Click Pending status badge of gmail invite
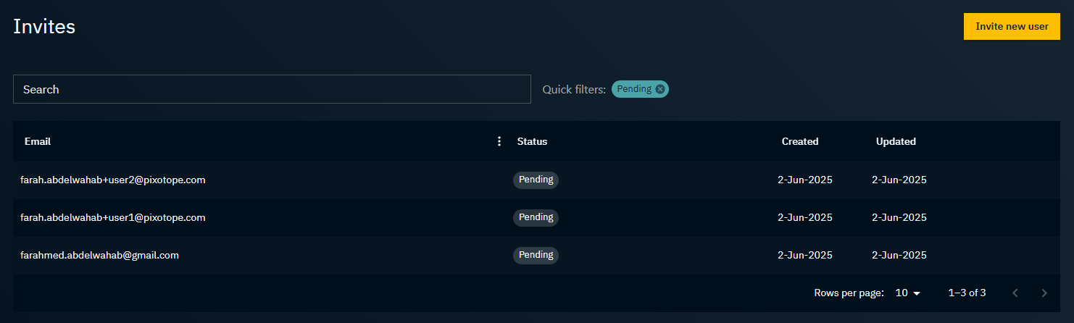Screen dimensions: 1074x323 point(536,255)
